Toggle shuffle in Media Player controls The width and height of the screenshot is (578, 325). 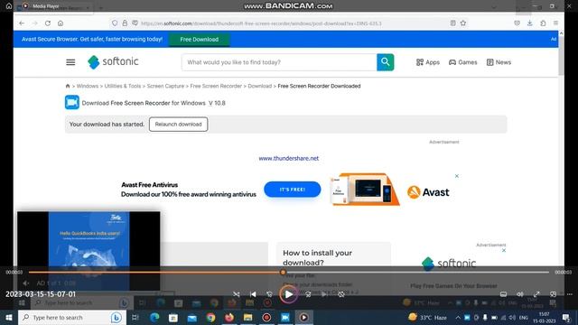(237, 294)
